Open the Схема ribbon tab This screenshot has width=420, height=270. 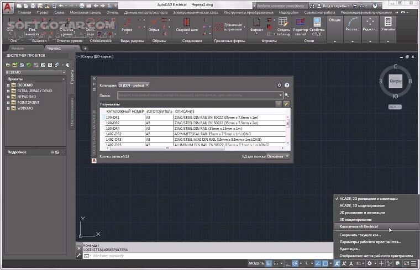(59, 12)
